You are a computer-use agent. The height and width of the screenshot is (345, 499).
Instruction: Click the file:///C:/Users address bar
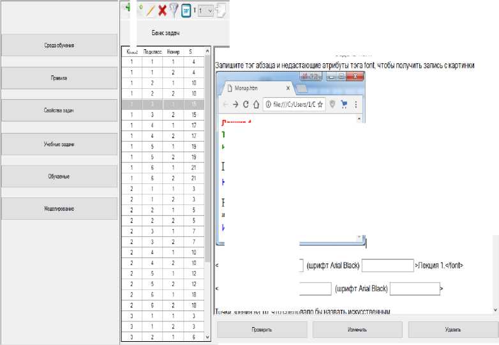[x=294, y=105]
